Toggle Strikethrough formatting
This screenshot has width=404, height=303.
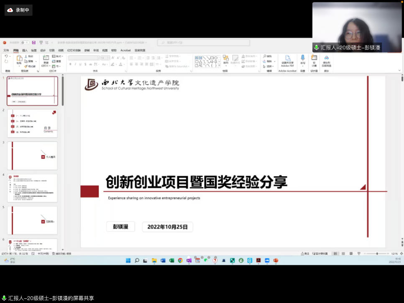90,64
